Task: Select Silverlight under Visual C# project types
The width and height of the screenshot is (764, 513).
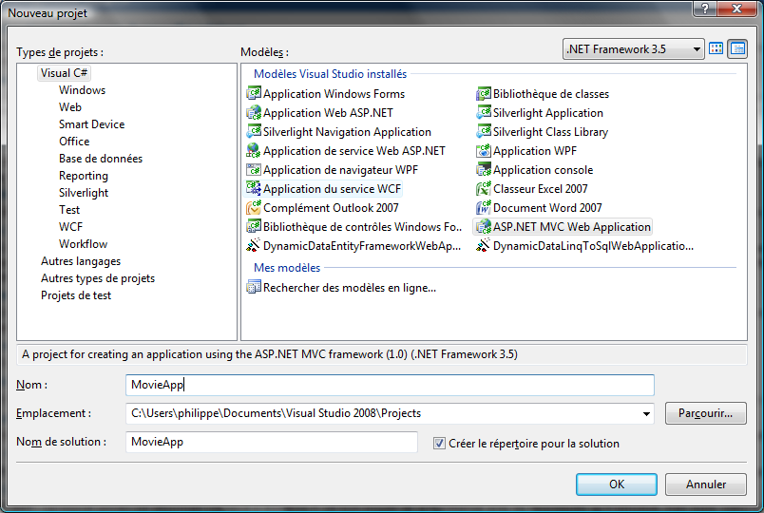Action: [84, 193]
